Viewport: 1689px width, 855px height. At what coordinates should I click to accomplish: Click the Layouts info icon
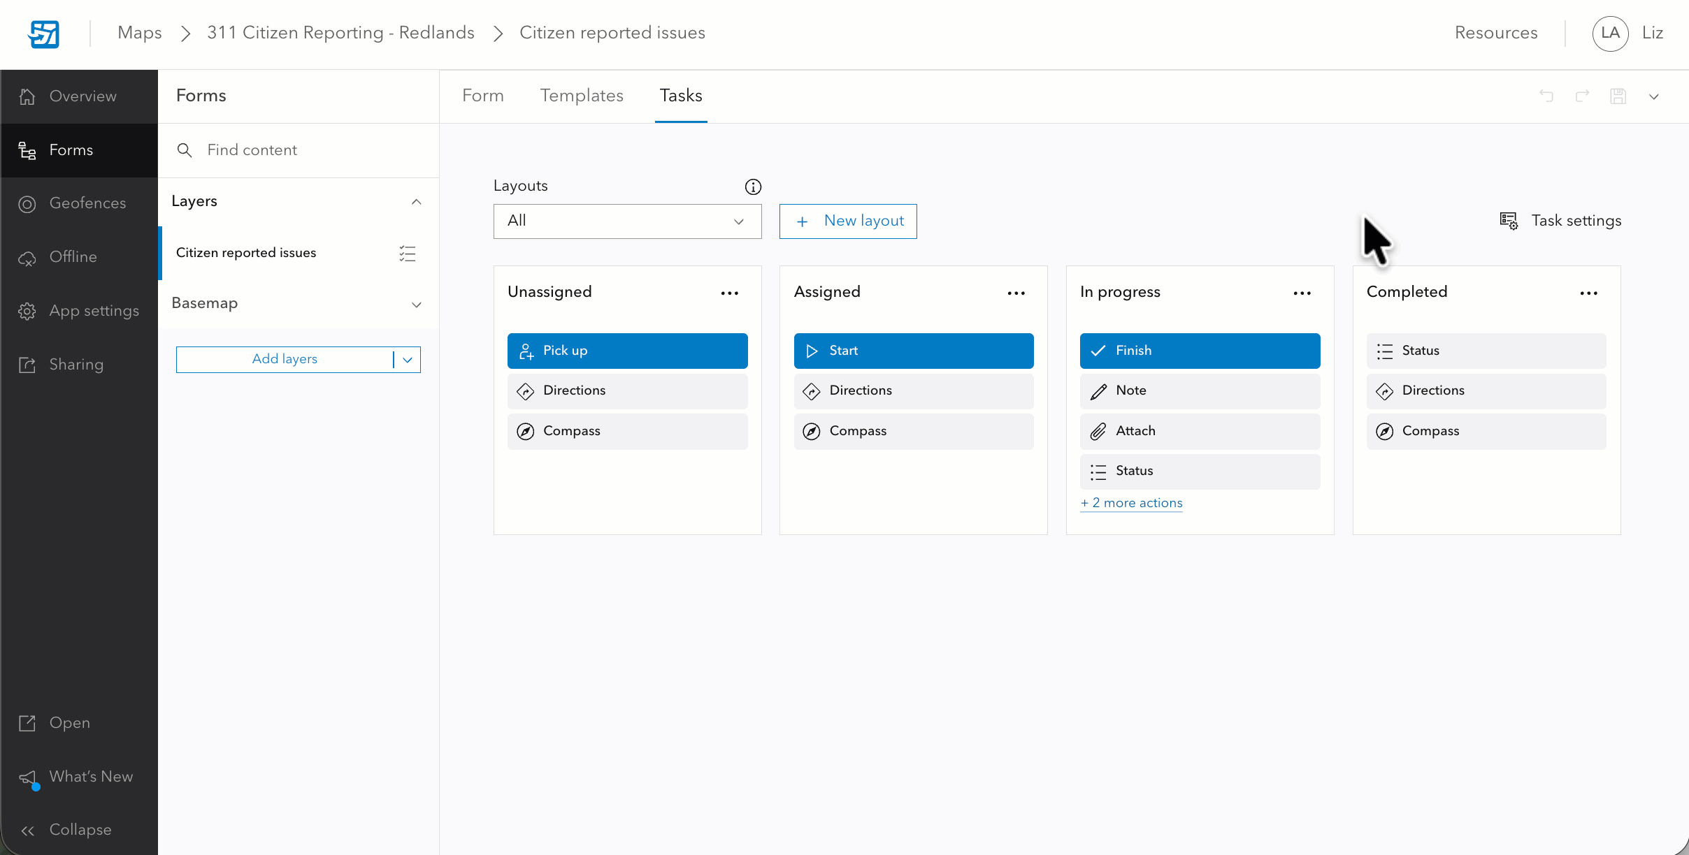click(752, 187)
